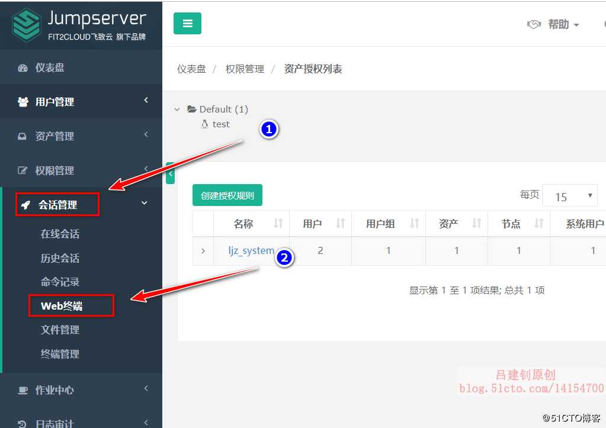Click the chevron next to 用户管理
This screenshot has width=606, height=428.
point(146,101)
